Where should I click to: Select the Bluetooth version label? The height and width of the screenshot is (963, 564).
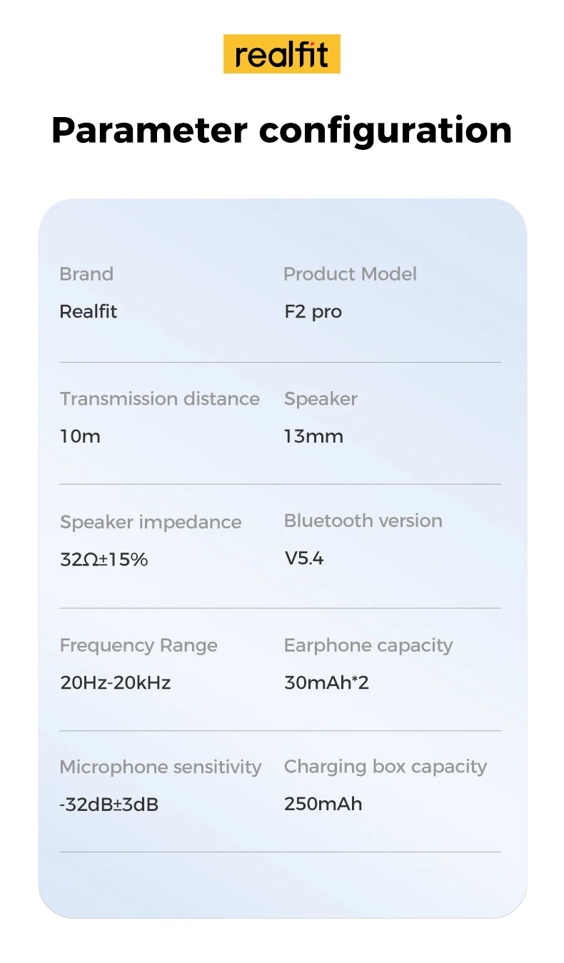click(363, 521)
